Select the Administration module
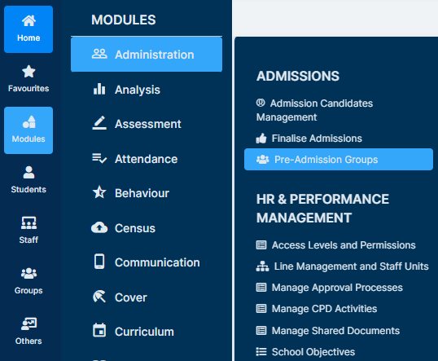 coord(147,55)
